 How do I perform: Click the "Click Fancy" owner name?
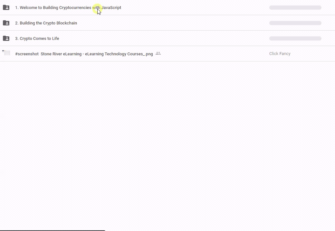(280, 54)
